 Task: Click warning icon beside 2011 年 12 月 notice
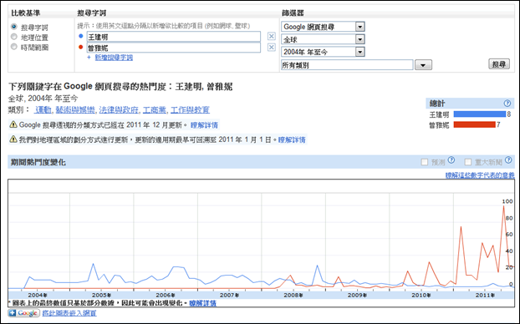pyautogui.click(x=13, y=124)
